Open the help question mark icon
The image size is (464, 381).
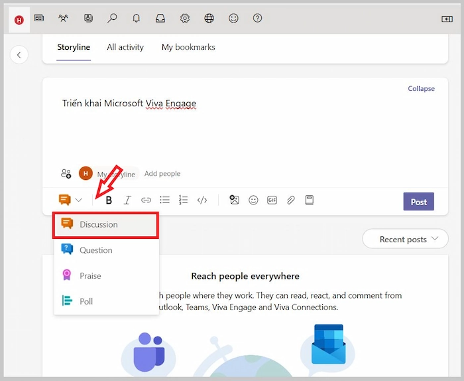(x=257, y=19)
